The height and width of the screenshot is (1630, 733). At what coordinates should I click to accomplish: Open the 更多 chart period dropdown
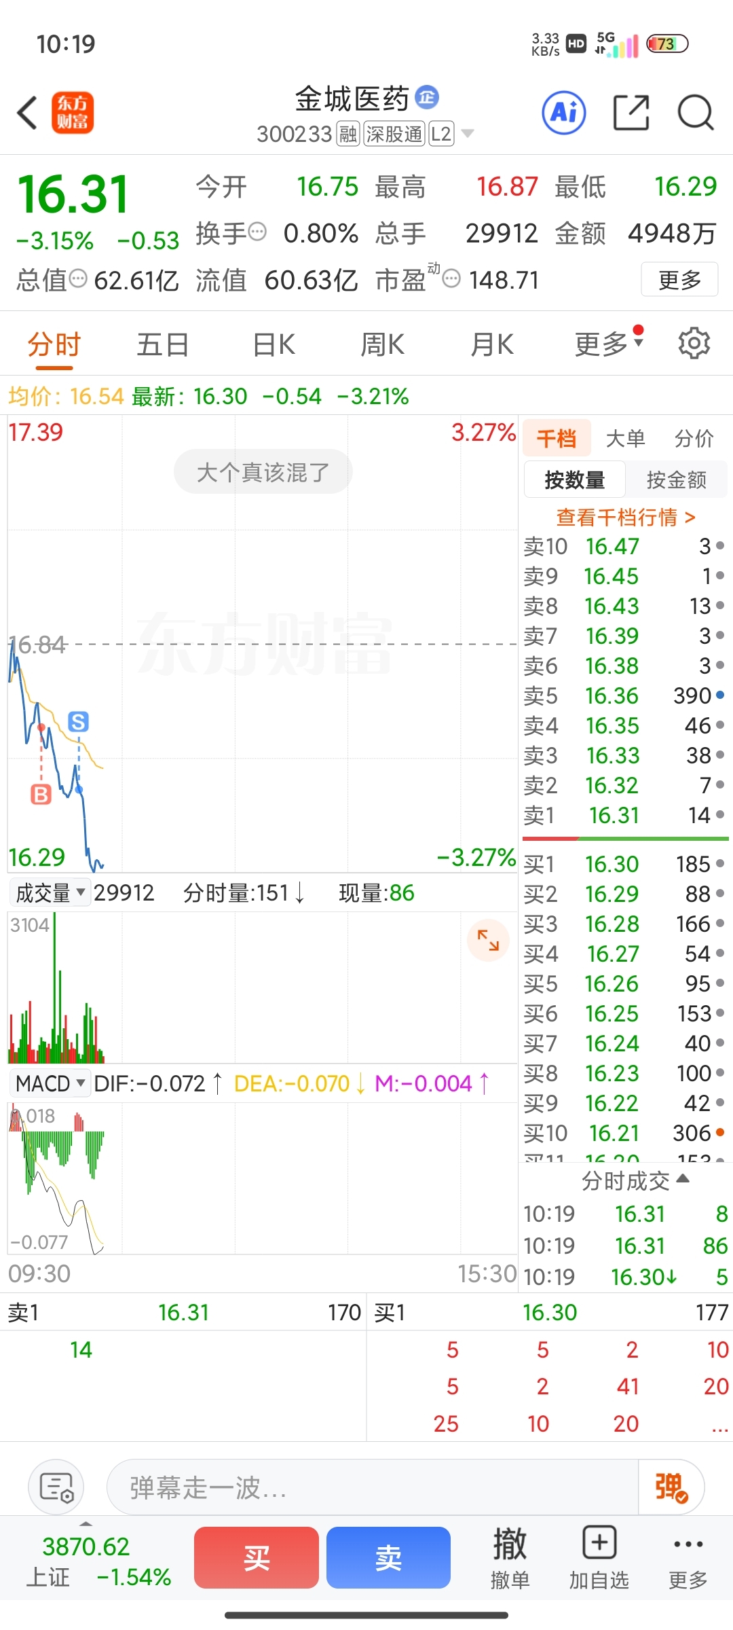[609, 344]
